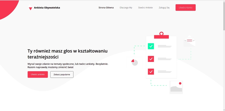Open Zobacz popularne outlined button
Image resolution: width=225 pixels, height=111 pixels.
62,75
